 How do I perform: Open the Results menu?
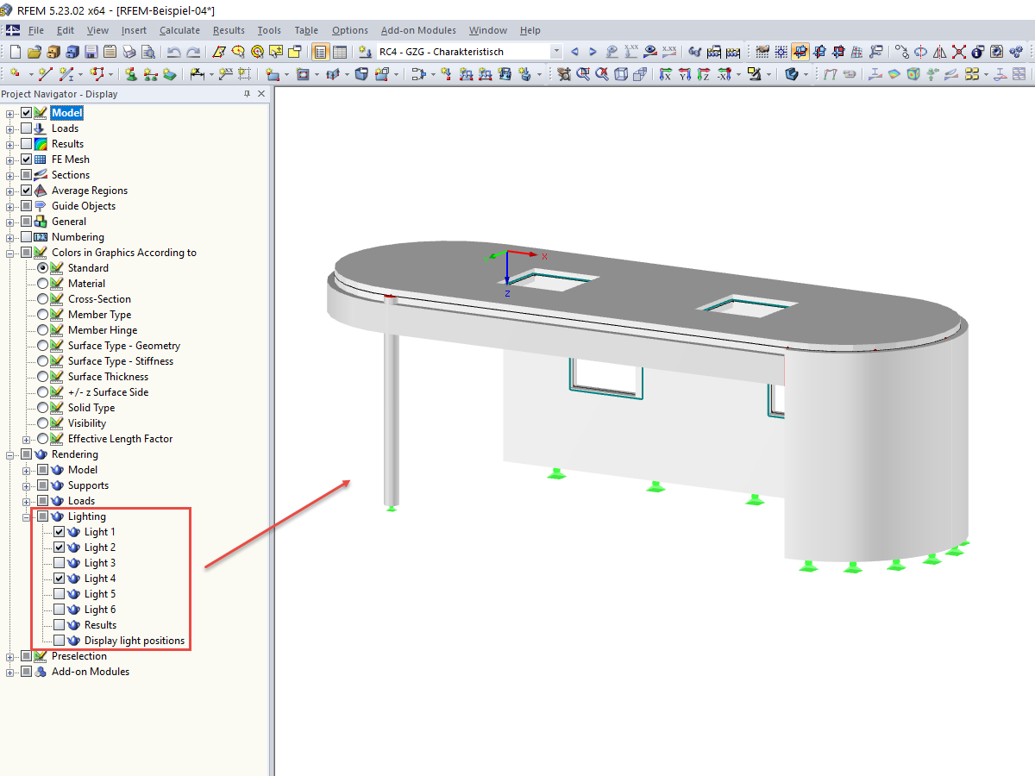(x=229, y=30)
